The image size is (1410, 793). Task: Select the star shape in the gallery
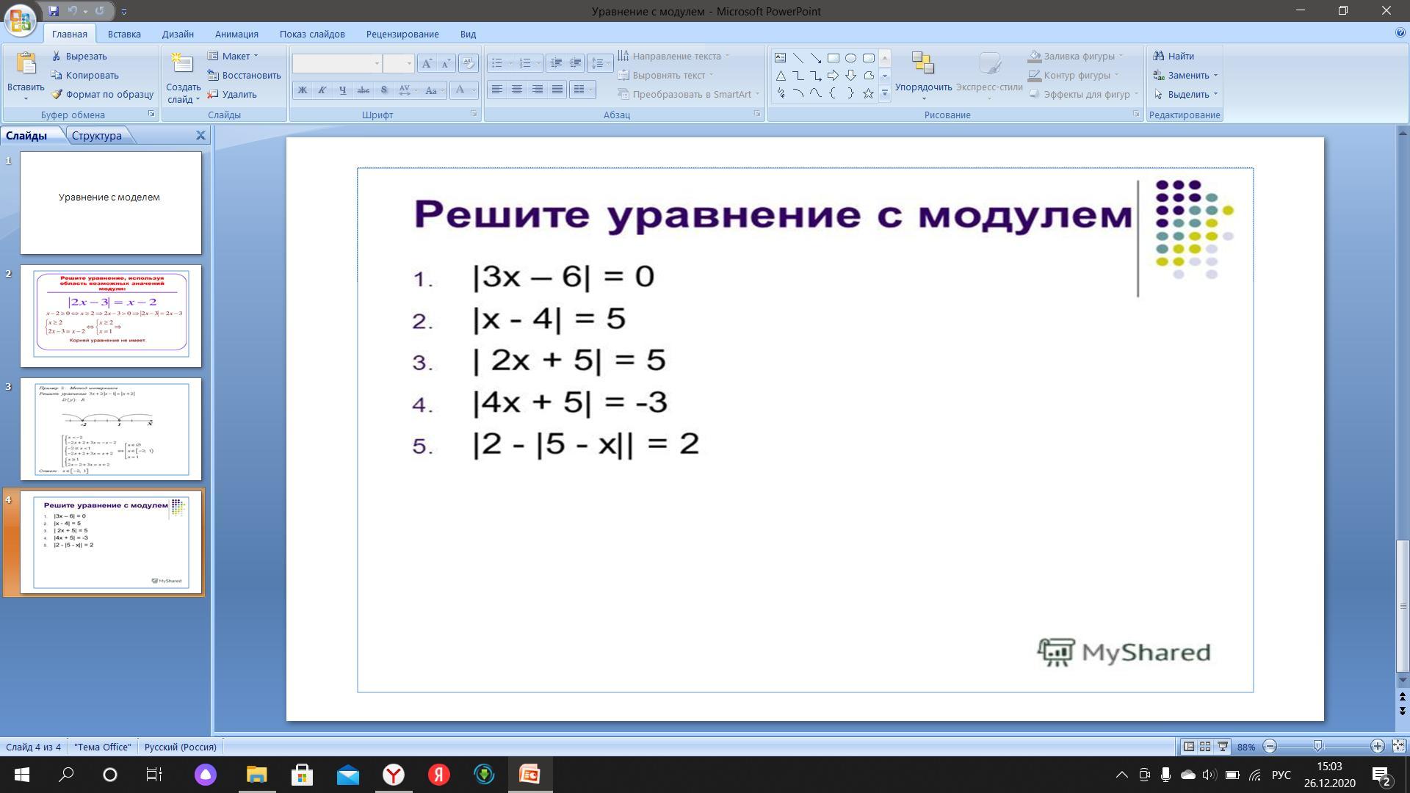pos(868,93)
